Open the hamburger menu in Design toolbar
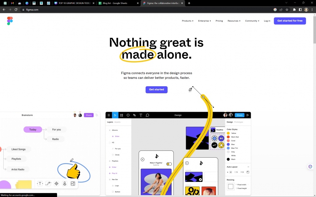This screenshot has width=316, height=197. point(109,115)
